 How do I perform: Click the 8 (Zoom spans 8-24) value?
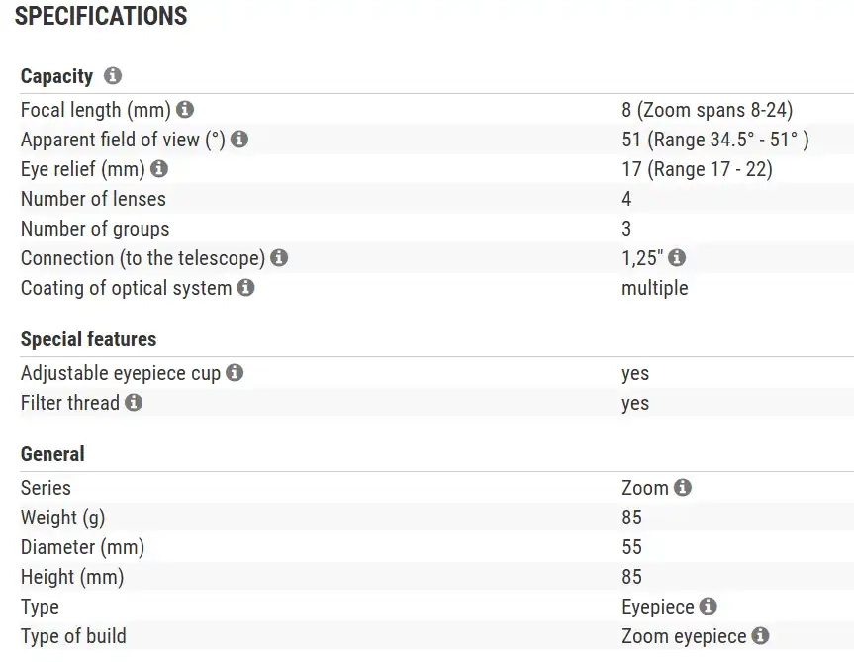coord(707,110)
